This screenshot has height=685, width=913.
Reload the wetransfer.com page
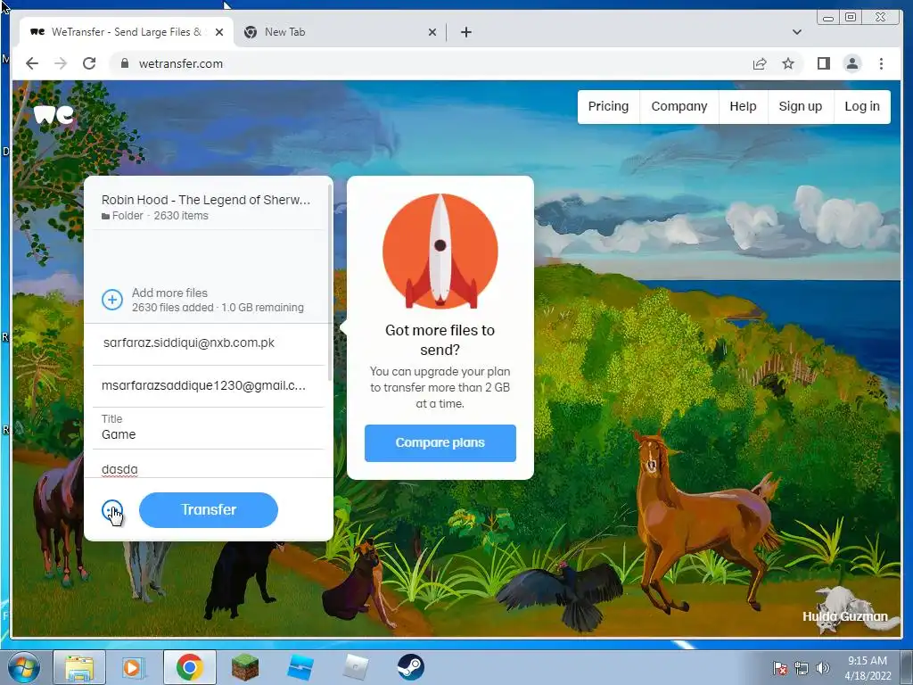tap(89, 63)
